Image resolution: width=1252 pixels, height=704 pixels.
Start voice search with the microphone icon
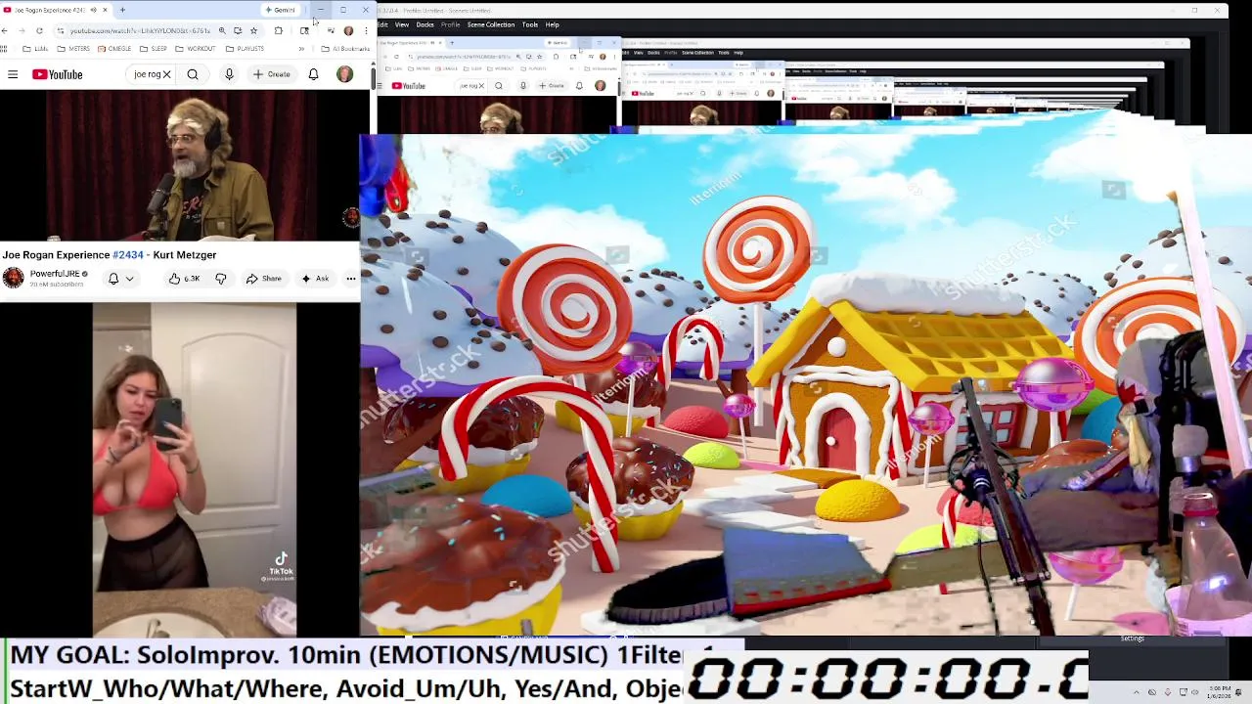click(x=229, y=74)
